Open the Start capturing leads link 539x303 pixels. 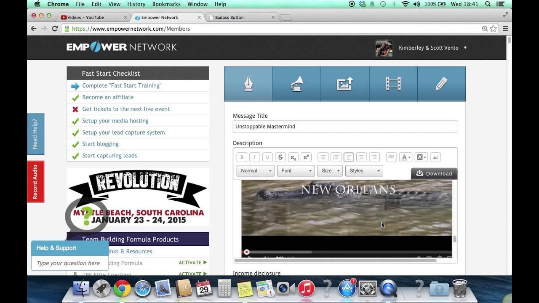coord(109,156)
